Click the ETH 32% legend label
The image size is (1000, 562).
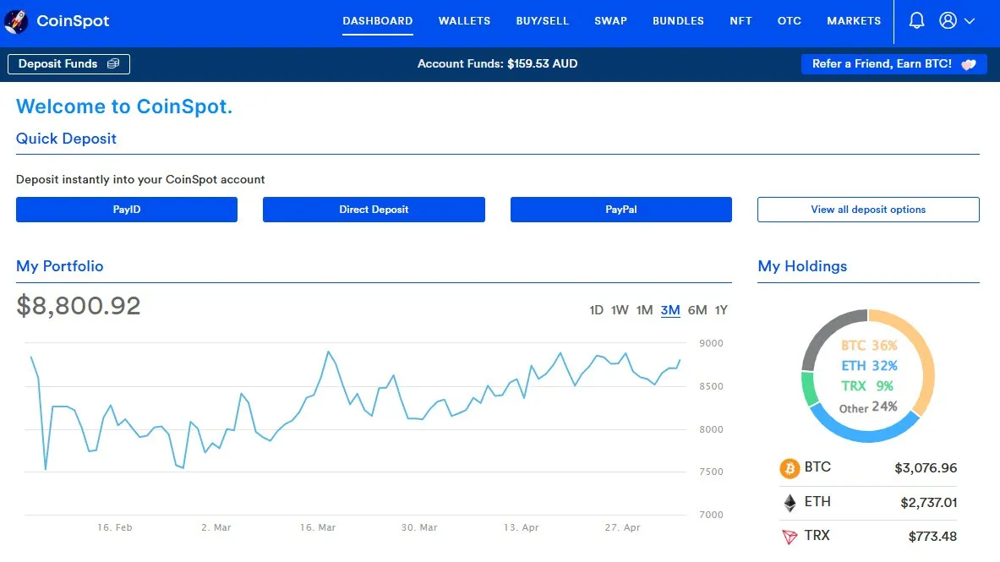coord(869,366)
